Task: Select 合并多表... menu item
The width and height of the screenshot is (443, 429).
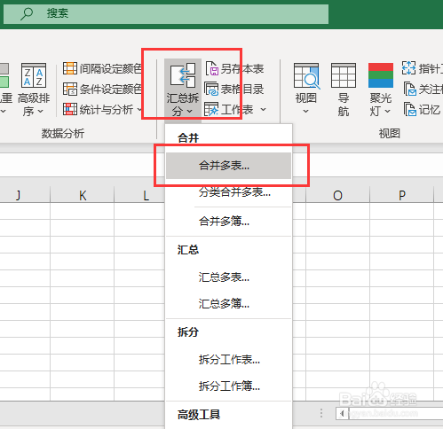Action: click(x=228, y=166)
